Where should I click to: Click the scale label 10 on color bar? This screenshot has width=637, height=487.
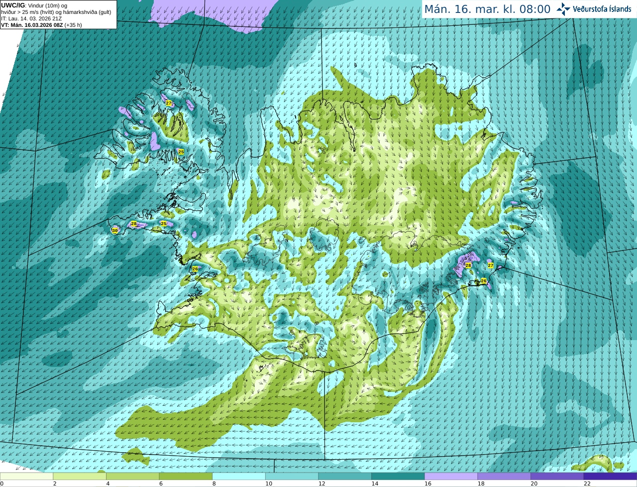point(269,484)
